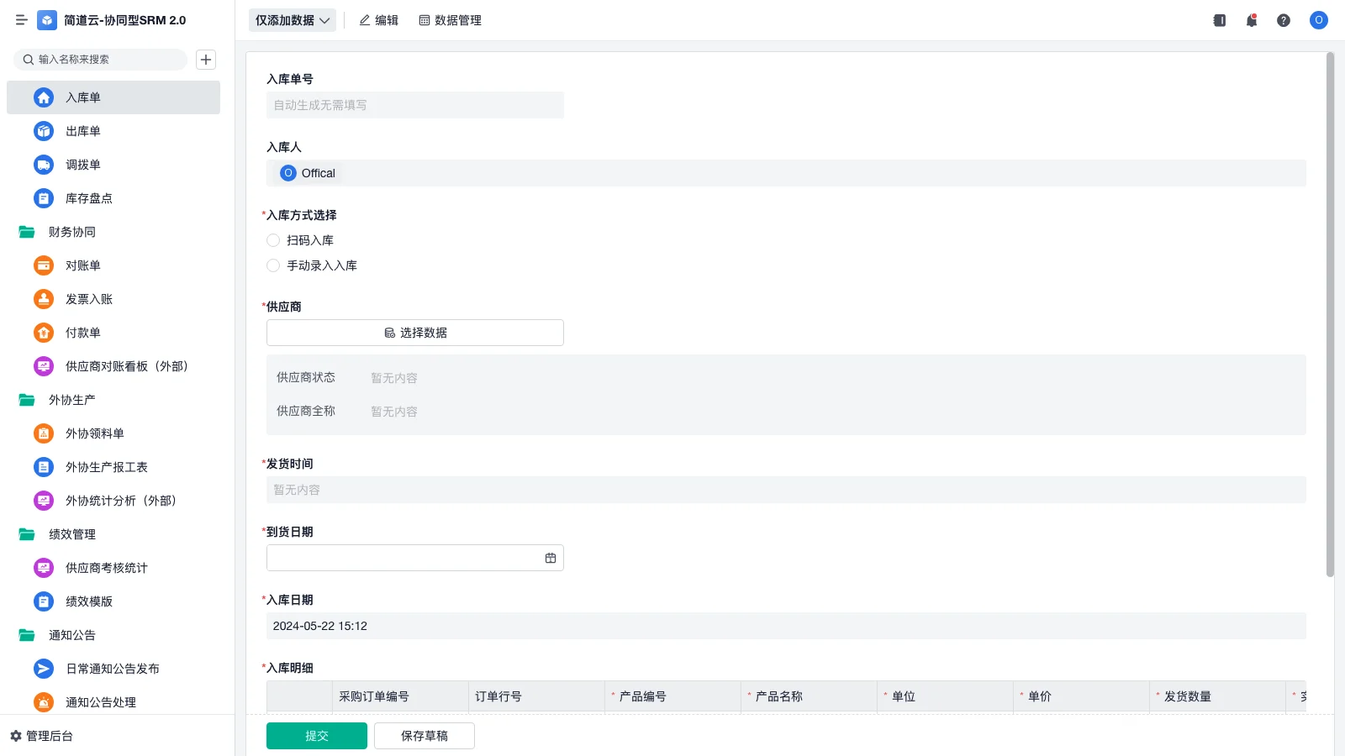The height and width of the screenshot is (756, 1345).
Task: Open the 发票入账 form link
Action: pyautogui.click(x=113, y=299)
